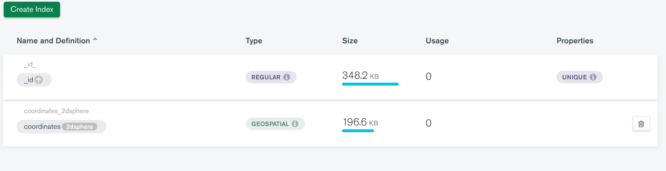Screen dimensions: 666x171
Task: Open info icon on REGULAR type badge
Action: [x=287, y=77]
